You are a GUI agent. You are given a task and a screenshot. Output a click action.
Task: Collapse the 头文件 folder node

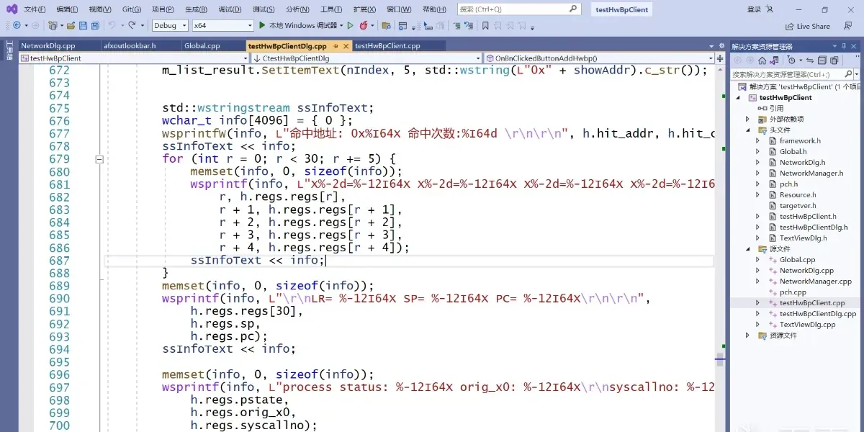[x=747, y=130]
